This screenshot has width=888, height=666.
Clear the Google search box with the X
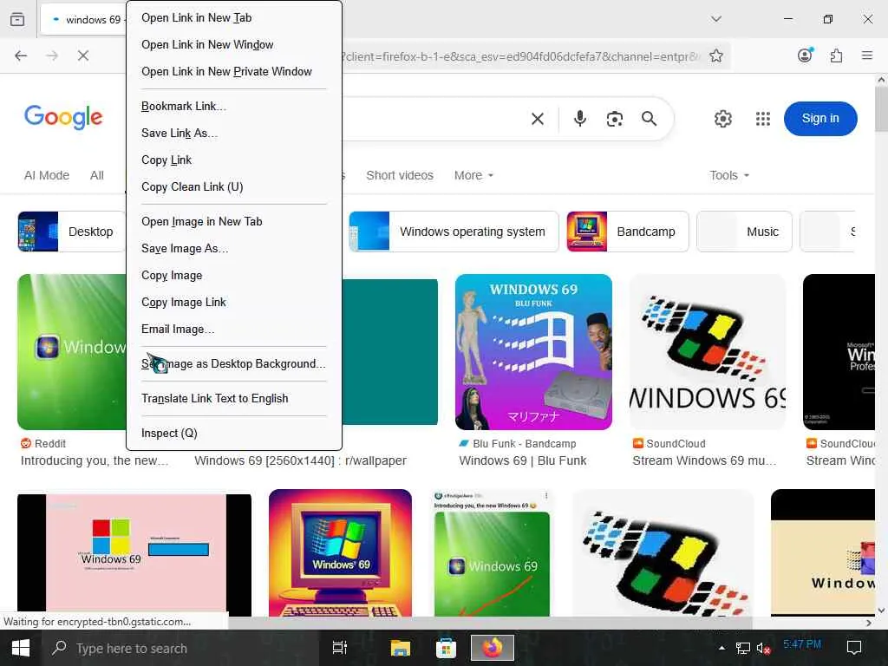[x=538, y=118]
